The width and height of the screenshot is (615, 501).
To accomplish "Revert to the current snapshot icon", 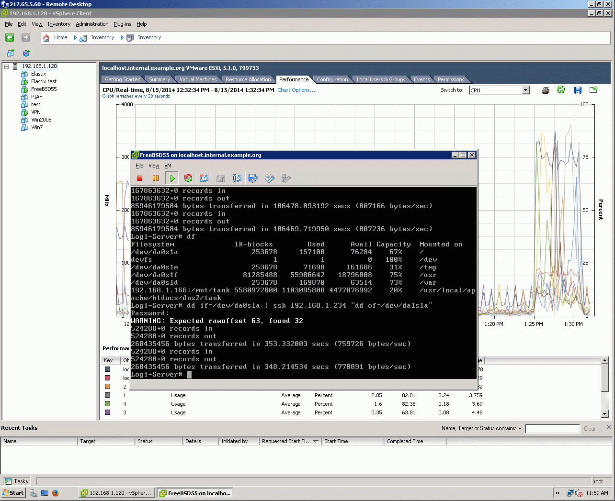I will point(221,178).
